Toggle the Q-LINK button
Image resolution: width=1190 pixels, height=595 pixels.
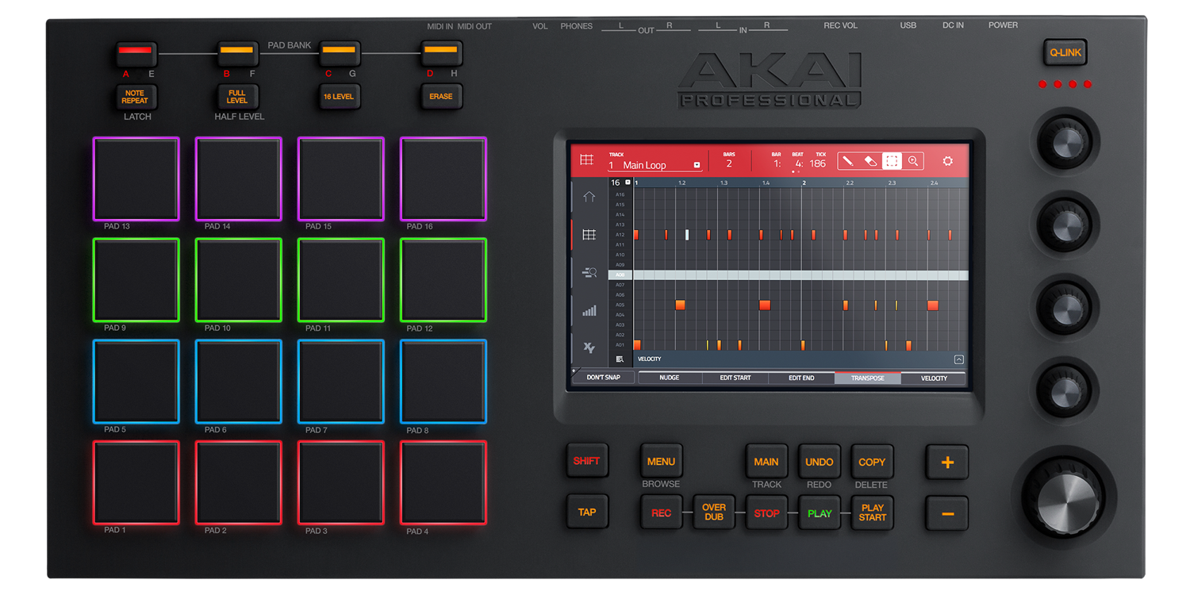[x=1065, y=52]
